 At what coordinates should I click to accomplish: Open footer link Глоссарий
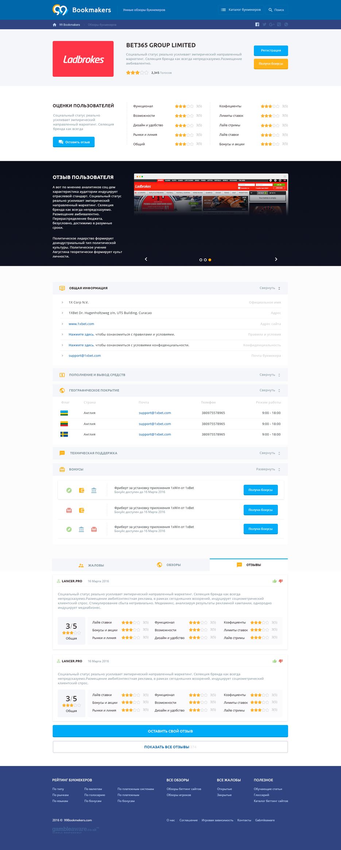click(x=261, y=795)
